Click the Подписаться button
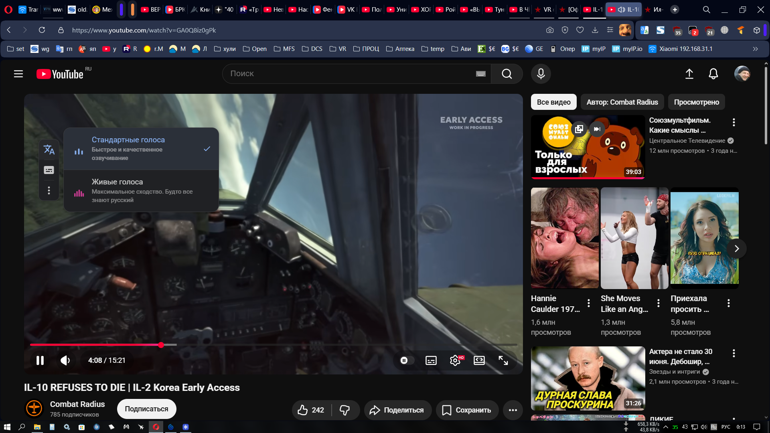The image size is (770, 433). pos(146,409)
